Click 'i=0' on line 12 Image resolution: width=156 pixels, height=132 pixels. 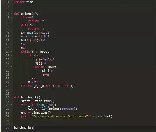pyautogui.click(x=24, y=44)
